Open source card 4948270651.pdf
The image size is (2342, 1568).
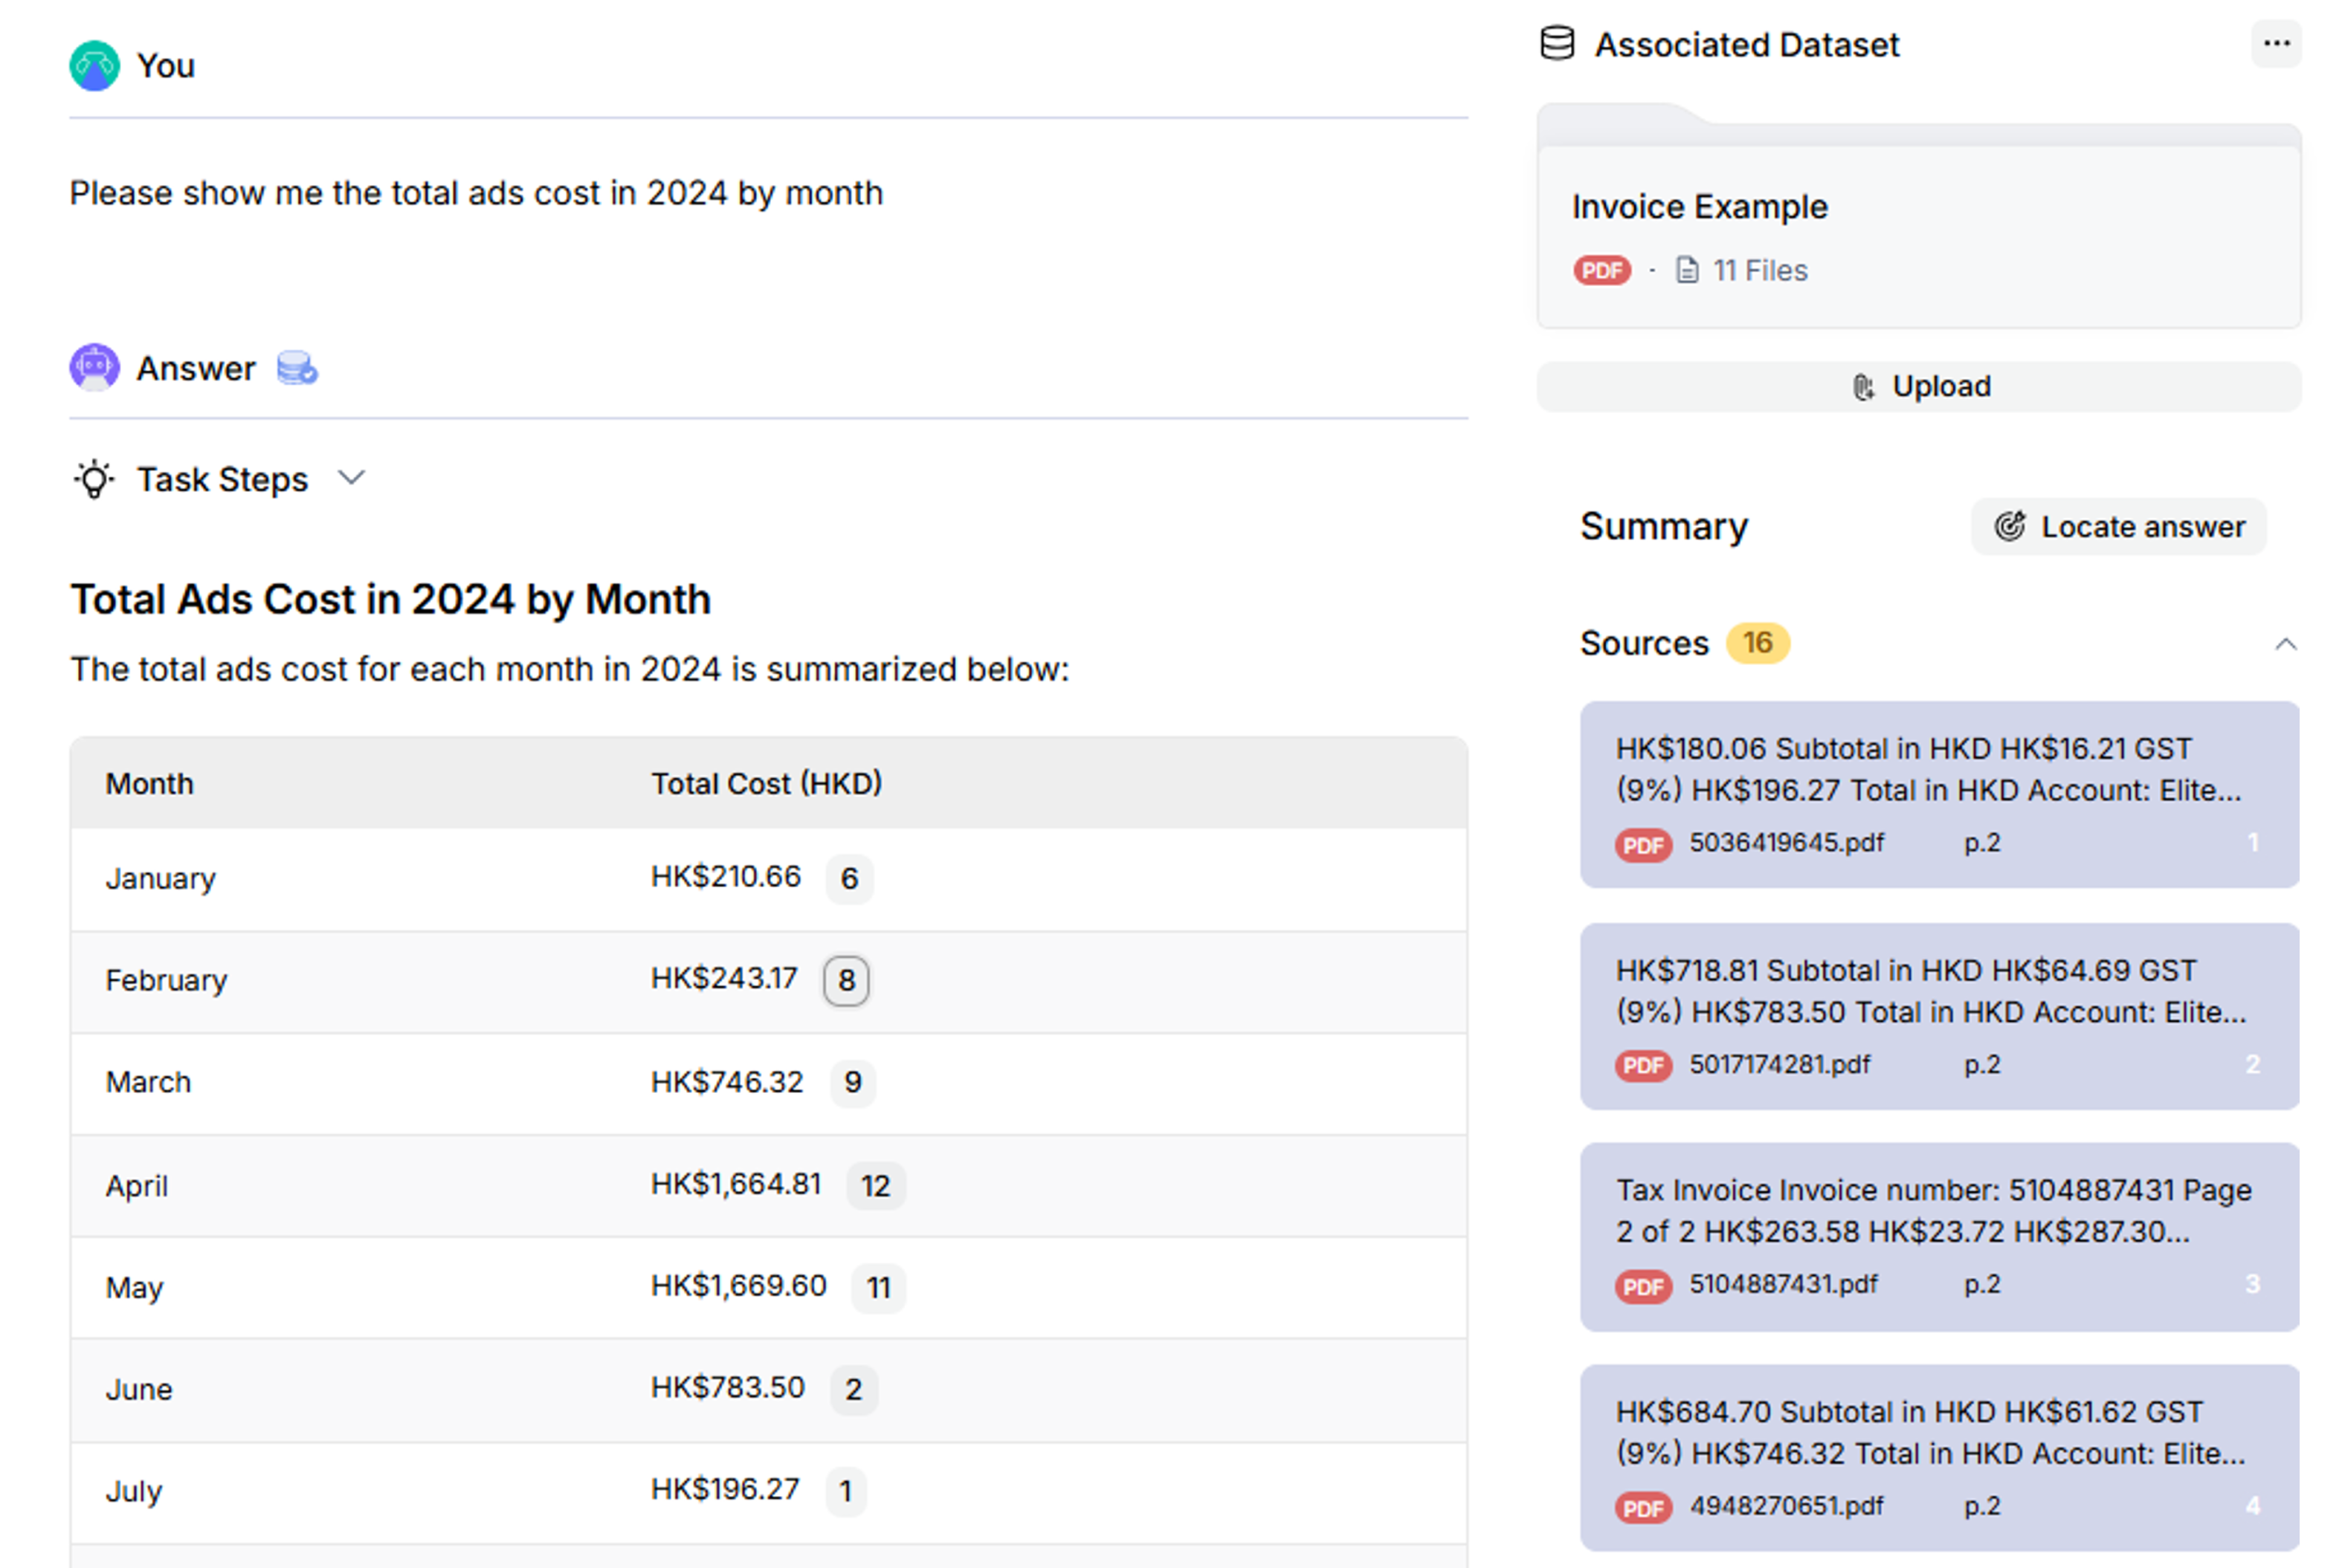tap(1939, 1458)
